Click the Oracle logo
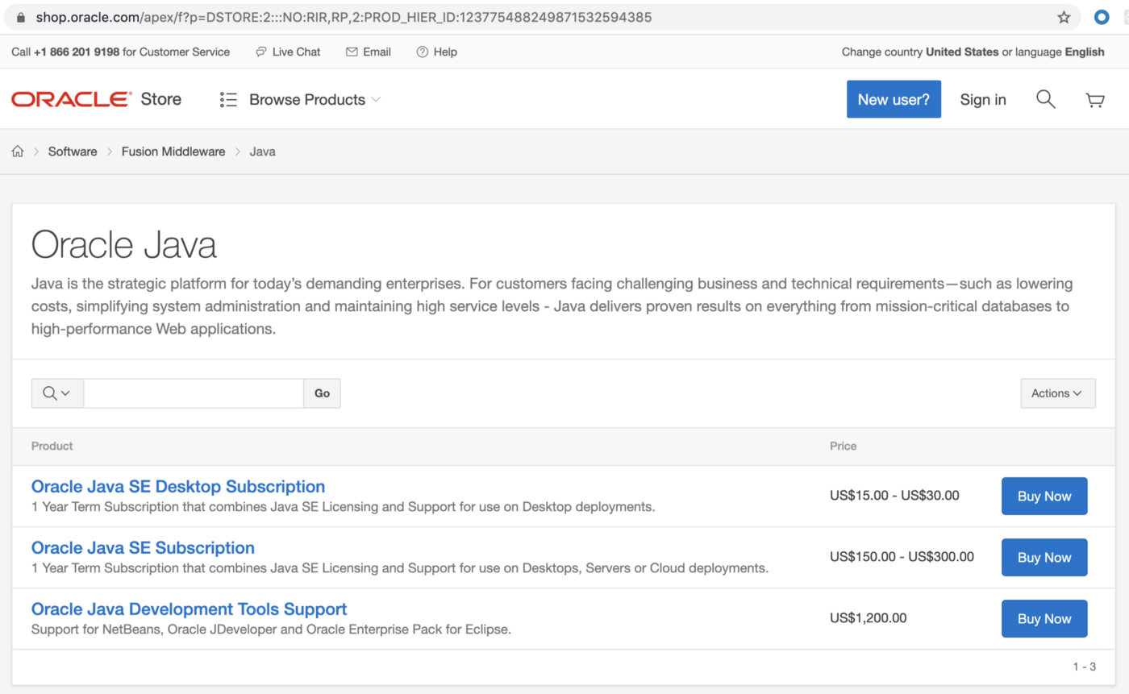The image size is (1129, 694). pyautogui.click(x=71, y=99)
